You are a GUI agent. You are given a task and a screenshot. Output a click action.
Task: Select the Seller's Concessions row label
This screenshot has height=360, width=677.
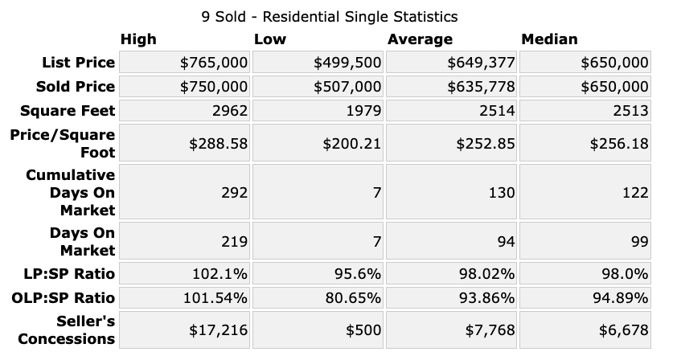[x=67, y=330]
